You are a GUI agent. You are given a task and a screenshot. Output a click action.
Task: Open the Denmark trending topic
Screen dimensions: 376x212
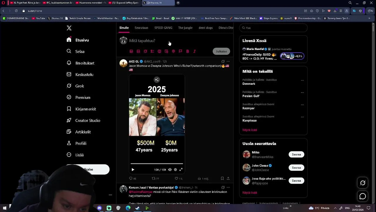tap(249, 84)
